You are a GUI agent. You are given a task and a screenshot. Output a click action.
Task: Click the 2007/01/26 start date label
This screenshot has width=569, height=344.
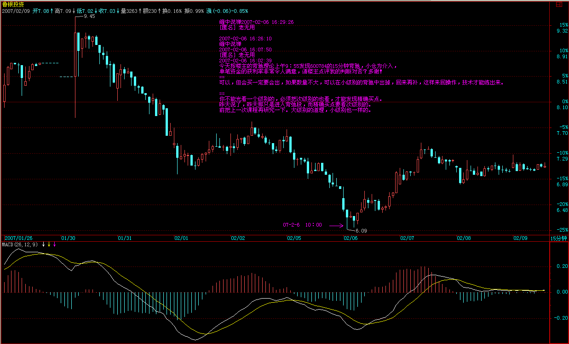click(x=18, y=238)
